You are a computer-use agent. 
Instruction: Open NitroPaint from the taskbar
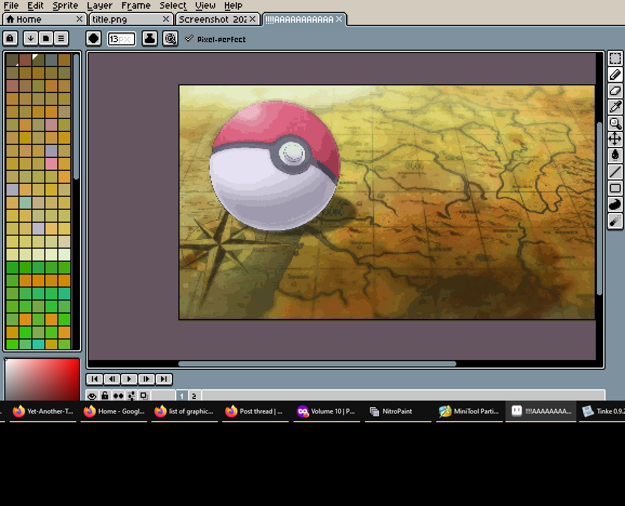(397, 411)
